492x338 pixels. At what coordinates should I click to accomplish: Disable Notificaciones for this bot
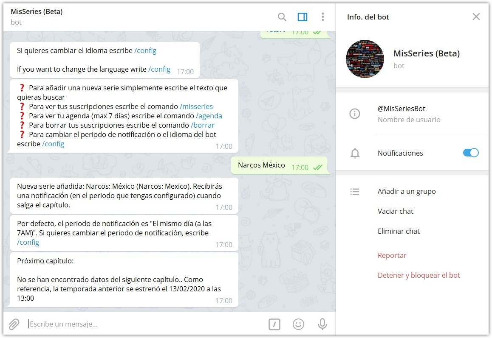pyautogui.click(x=470, y=153)
